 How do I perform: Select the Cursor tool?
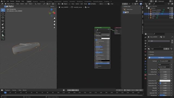pyautogui.click(x=3, y=14)
